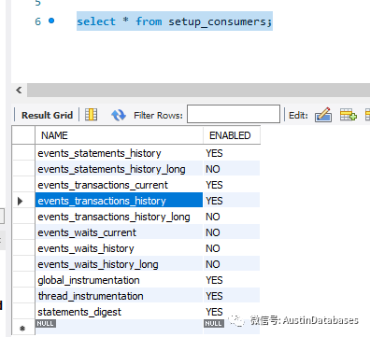This screenshot has width=370, height=337.
Task: Refresh the result grid data
Action: pyautogui.click(x=119, y=115)
